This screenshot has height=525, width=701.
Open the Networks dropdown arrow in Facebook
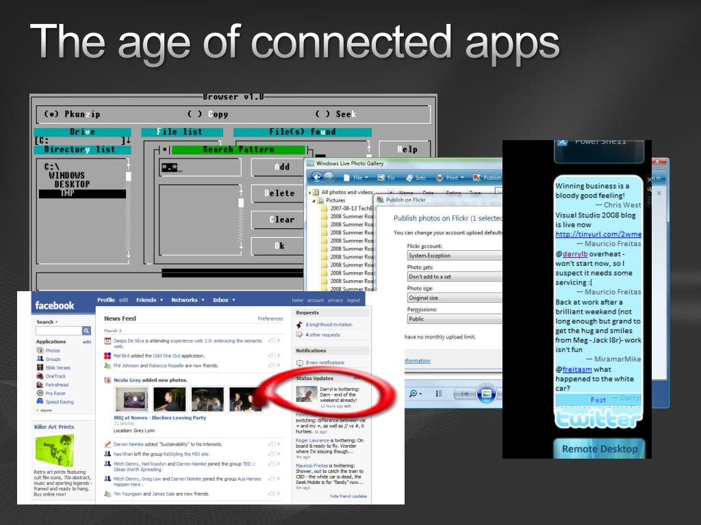[x=203, y=300]
